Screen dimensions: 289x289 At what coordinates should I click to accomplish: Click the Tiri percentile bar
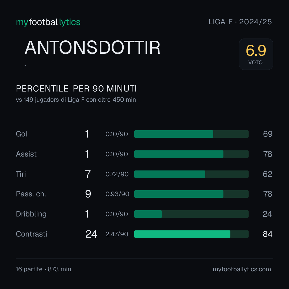(191, 174)
